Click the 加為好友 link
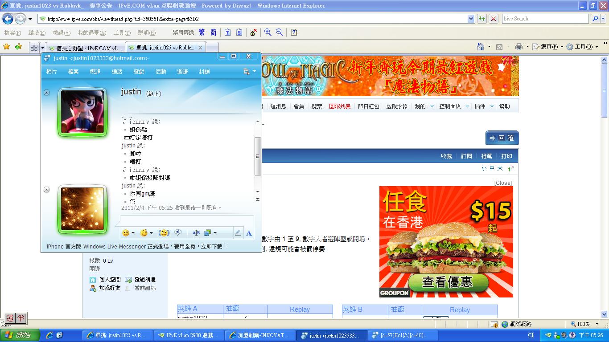This screenshot has width=609, height=342. 109,288
